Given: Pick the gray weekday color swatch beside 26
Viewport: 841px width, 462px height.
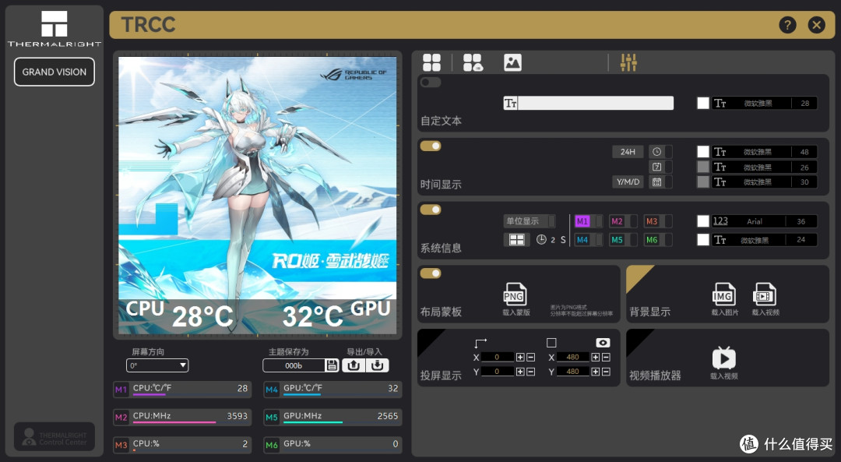Looking at the screenshot, I should (x=703, y=167).
